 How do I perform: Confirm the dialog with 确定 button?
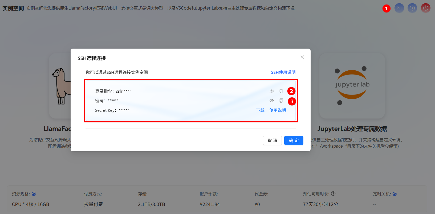294,140
